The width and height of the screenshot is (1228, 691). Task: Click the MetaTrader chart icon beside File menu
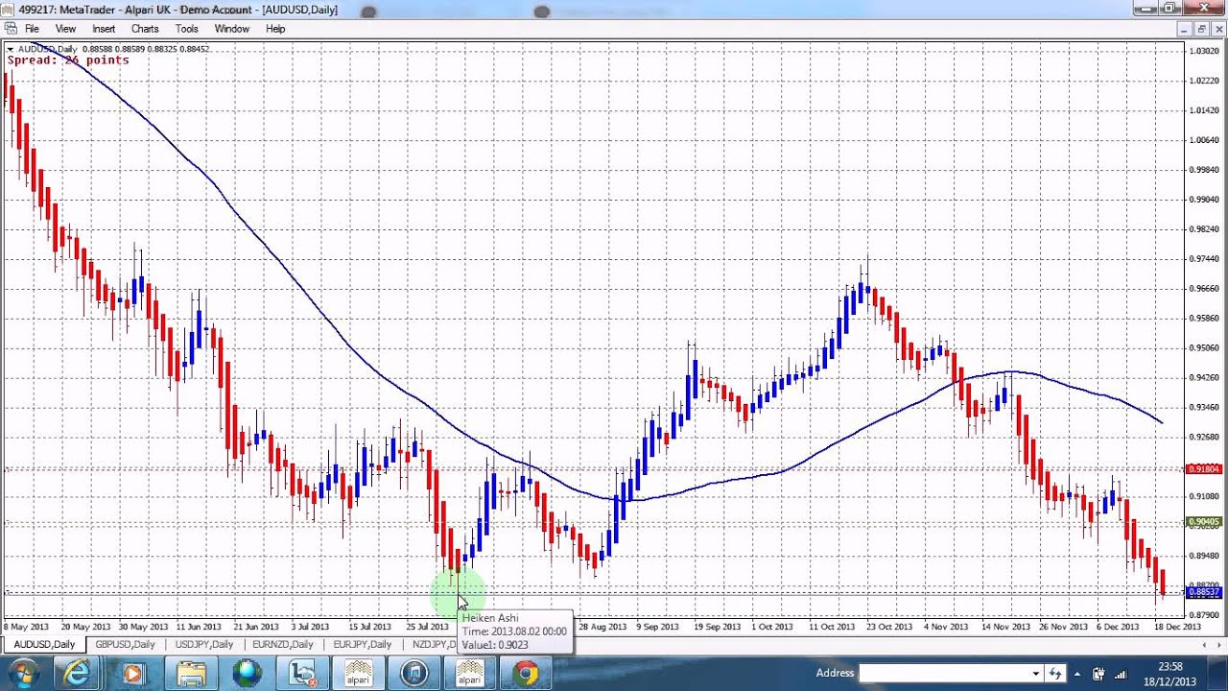click(x=11, y=29)
